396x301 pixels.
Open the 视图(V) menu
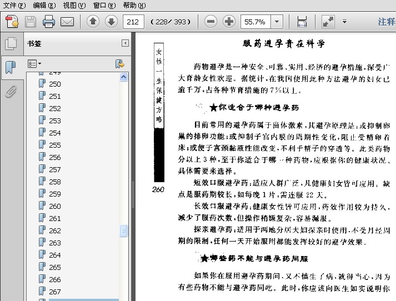pyautogui.click(x=74, y=5)
